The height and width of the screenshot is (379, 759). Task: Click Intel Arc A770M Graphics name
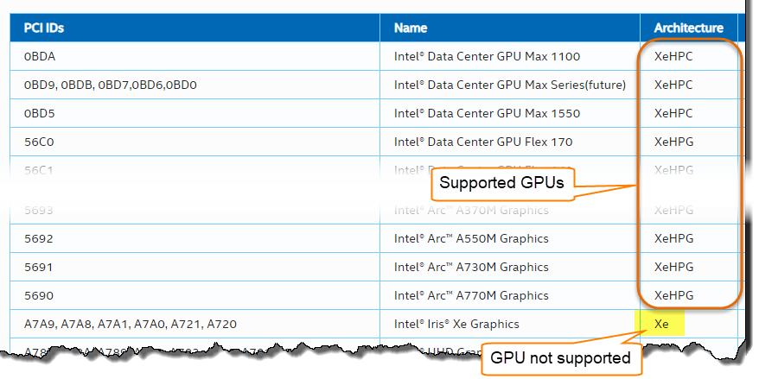(471, 295)
